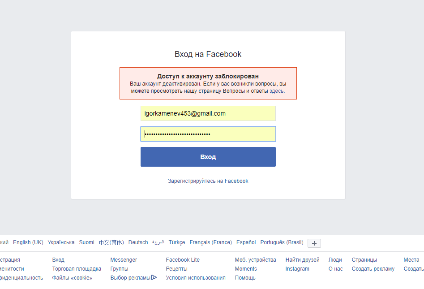Screen dimensions: 424x289
Task: Choose Deutsch language option
Action: click(x=138, y=242)
